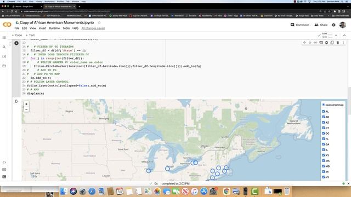This screenshot has width=351, height=197.
Task: Delete the cell with trash icon
Action: click(338, 43)
